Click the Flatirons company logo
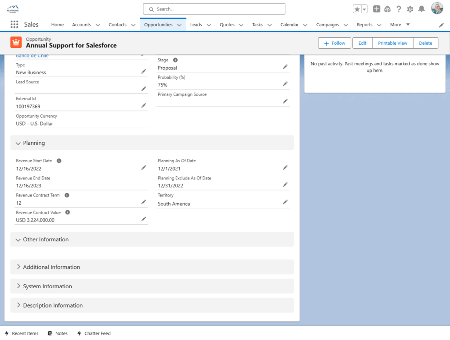This screenshot has height=340, width=450. (x=13, y=9)
